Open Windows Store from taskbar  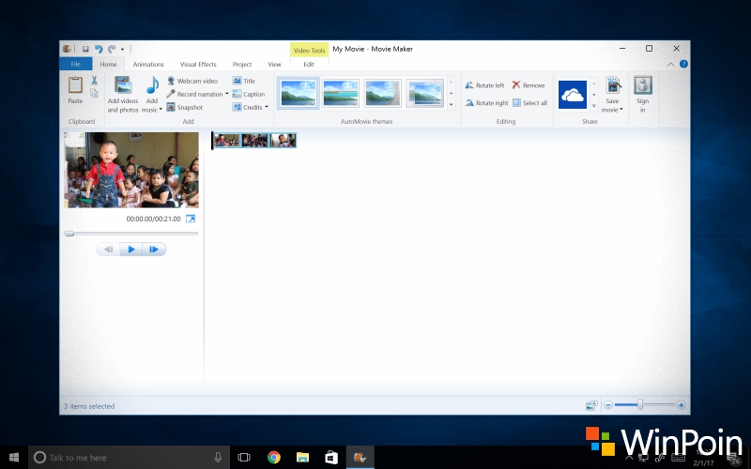(331, 458)
